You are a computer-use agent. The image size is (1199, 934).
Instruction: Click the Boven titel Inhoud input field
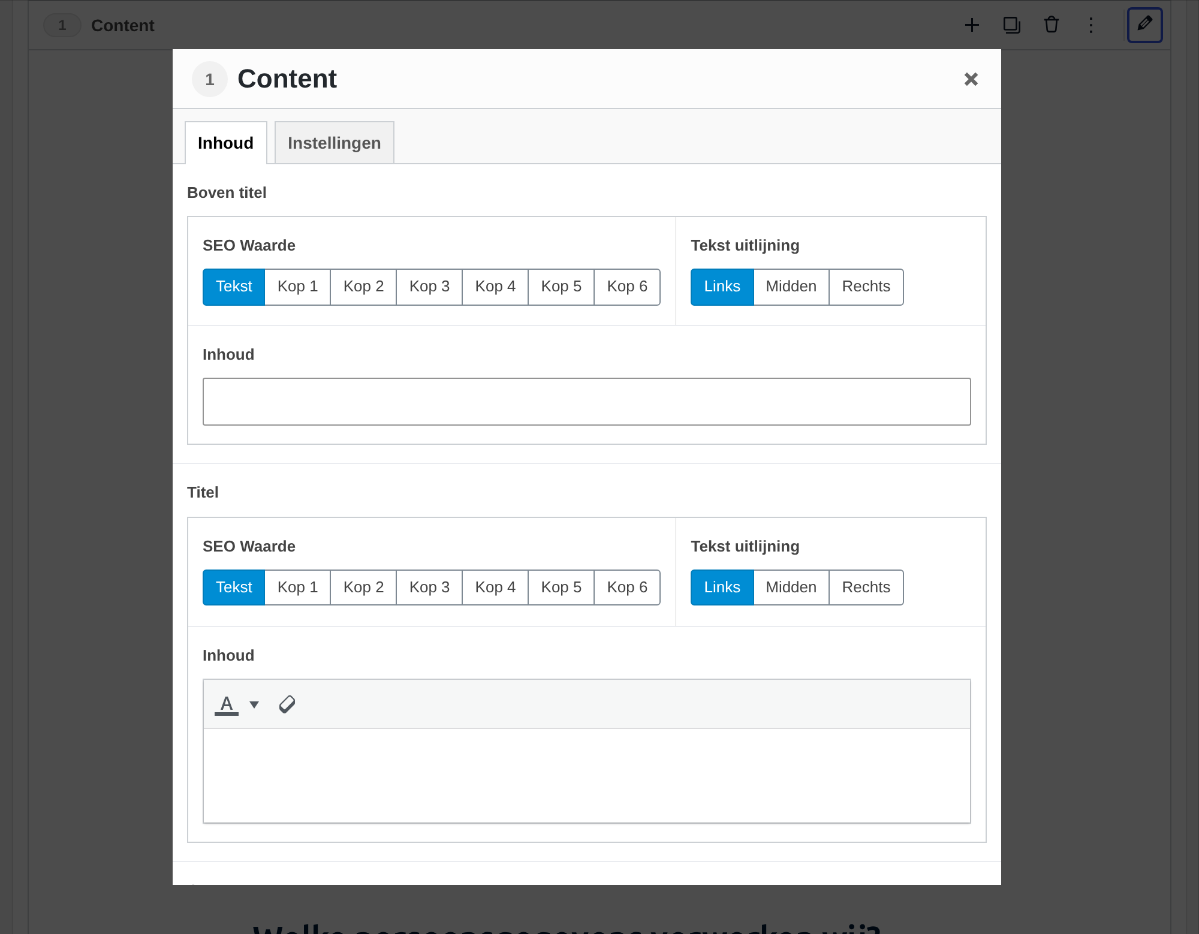coord(587,402)
